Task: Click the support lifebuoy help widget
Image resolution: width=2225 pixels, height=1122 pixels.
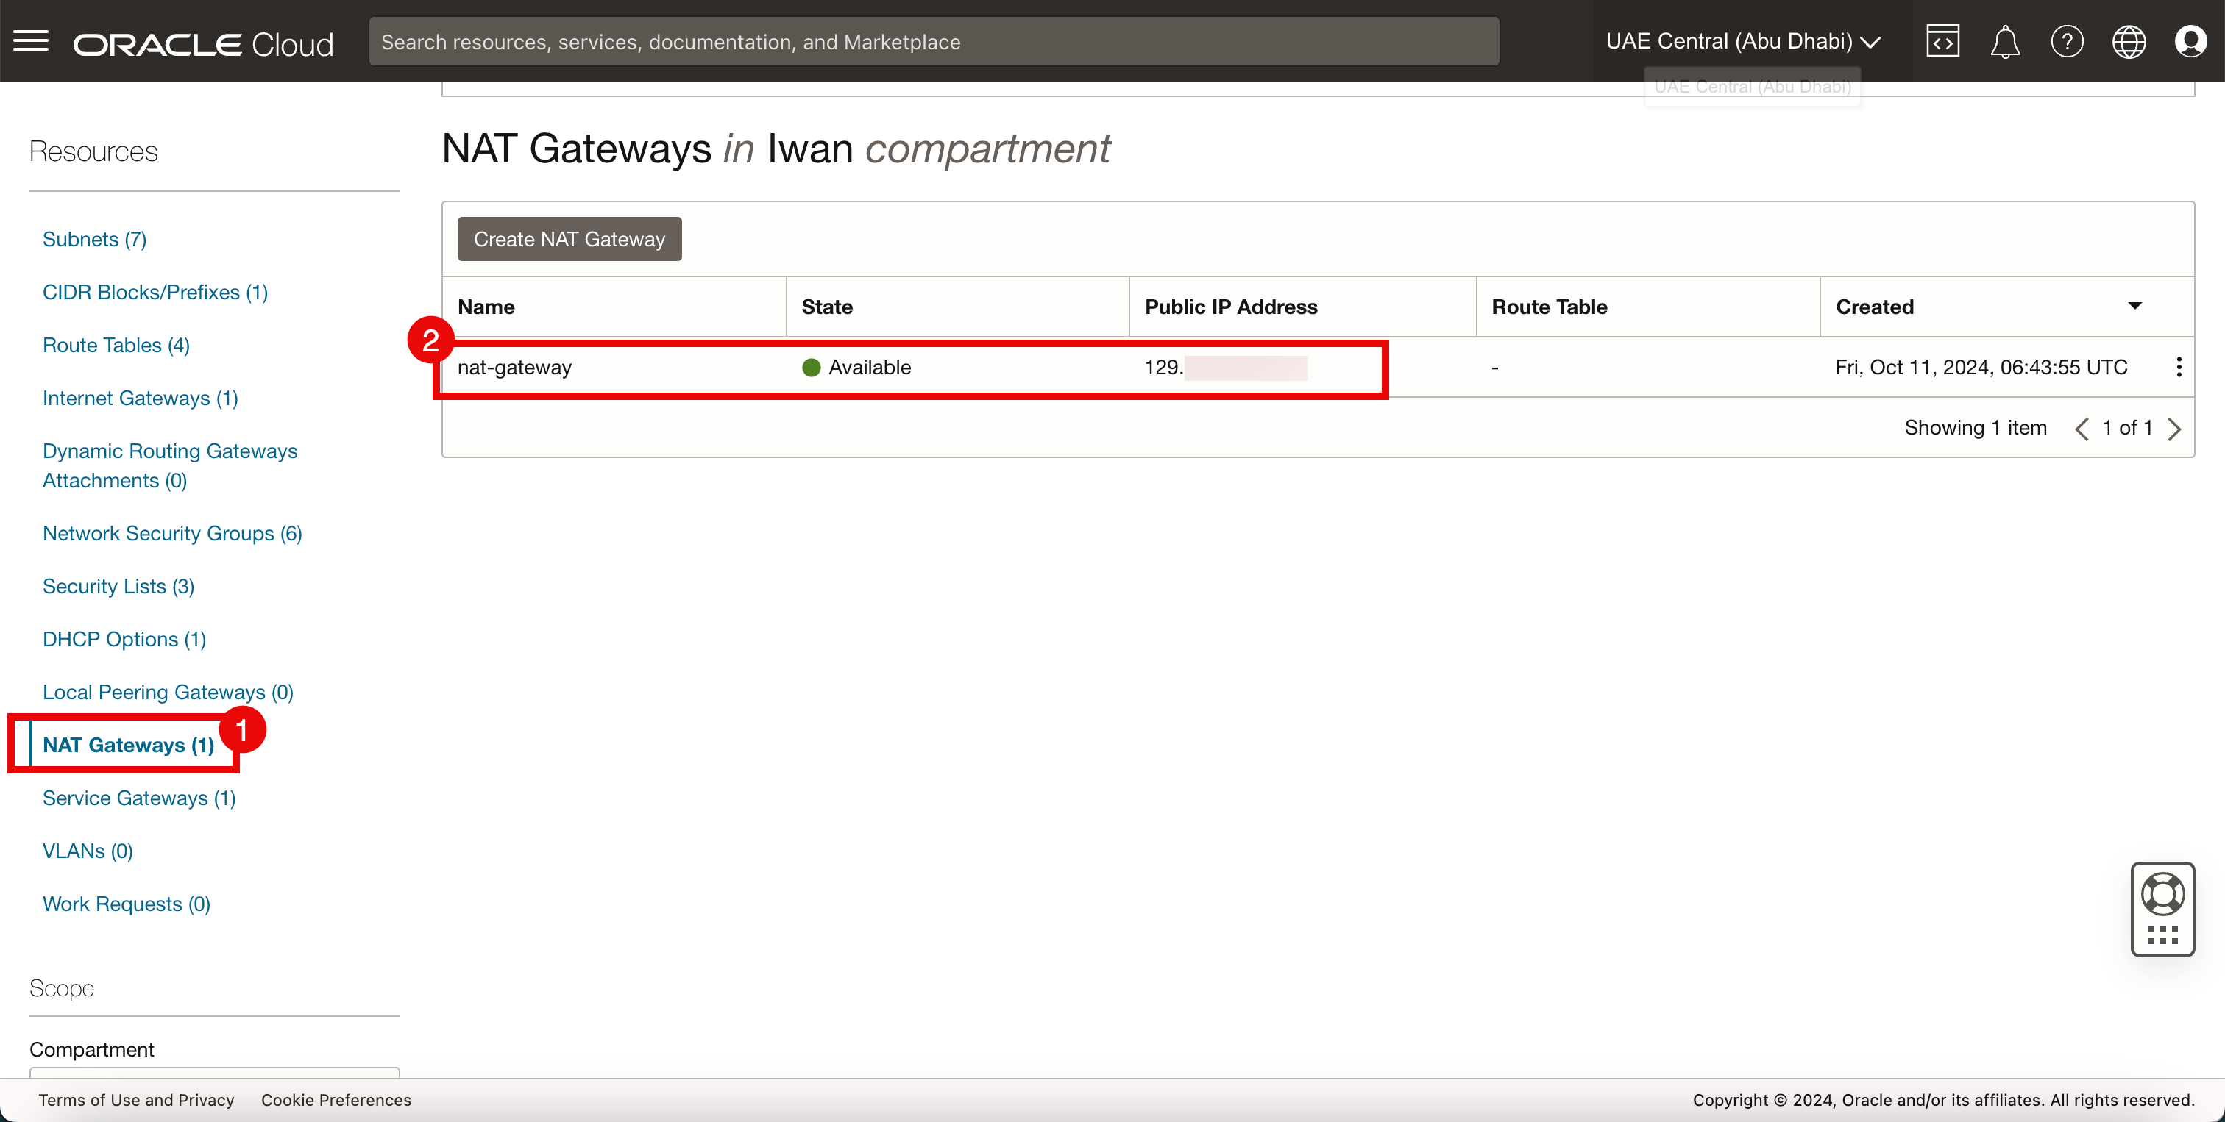Action: point(2162,895)
